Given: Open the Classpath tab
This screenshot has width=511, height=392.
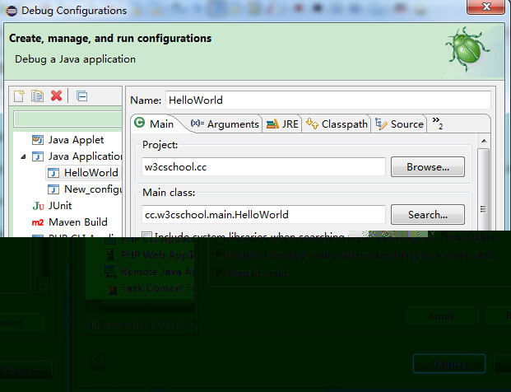Looking at the screenshot, I should pos(337,124).
